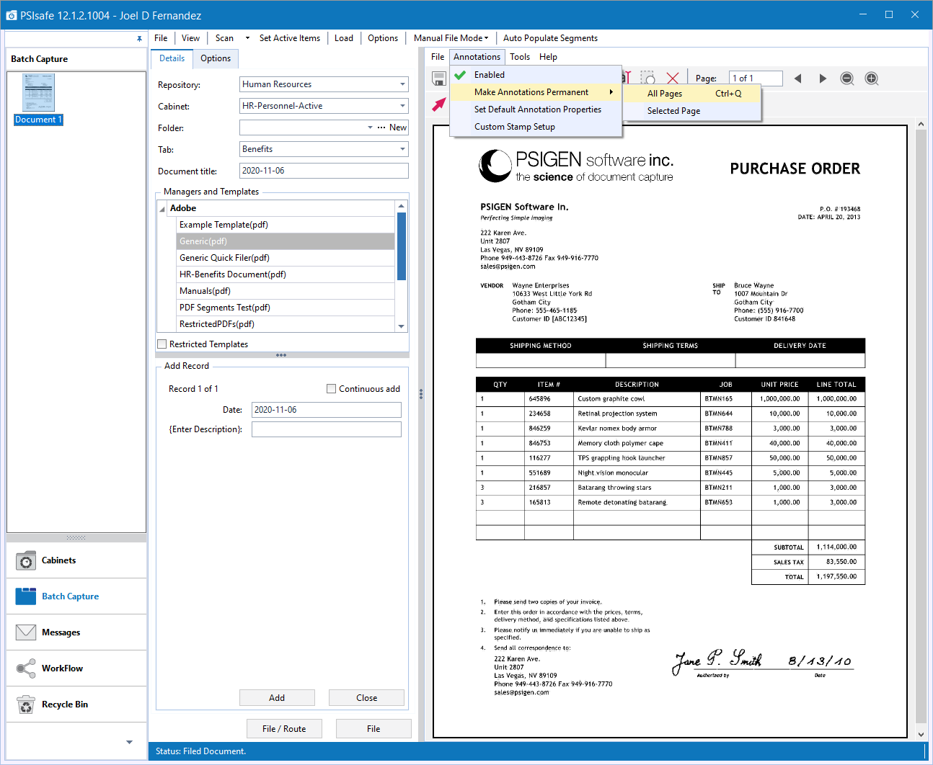Click the Enter Description field

(326, 429)
